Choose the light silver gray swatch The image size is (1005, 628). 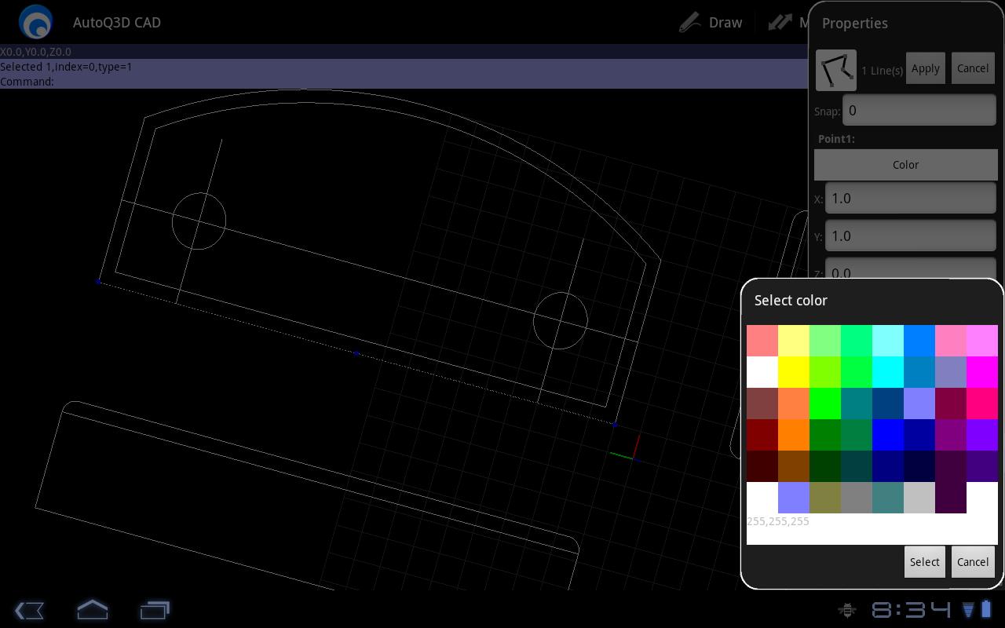919,498
